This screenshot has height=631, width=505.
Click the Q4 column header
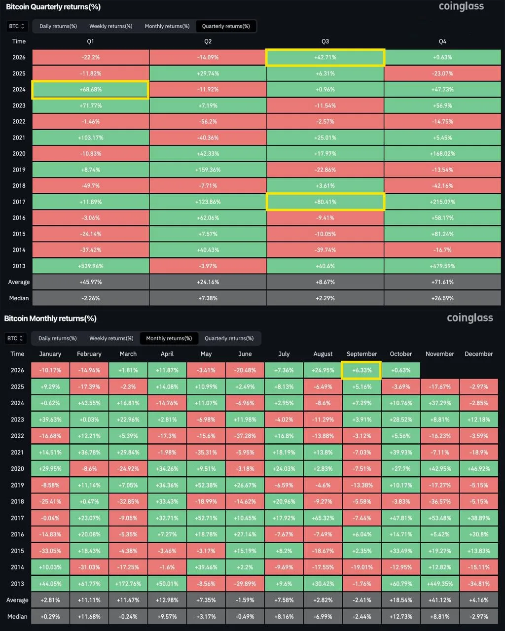442,41
